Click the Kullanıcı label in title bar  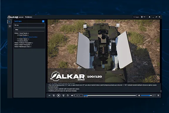(29, 17)
